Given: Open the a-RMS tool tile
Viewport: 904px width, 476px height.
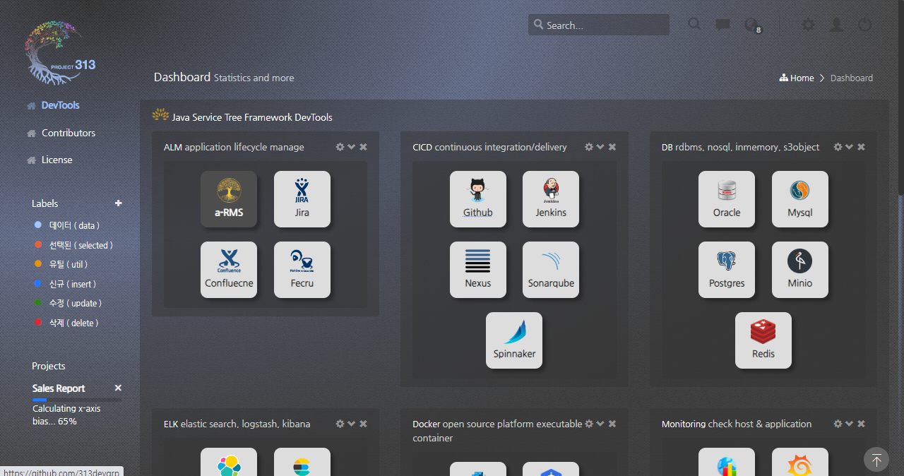Looking at the screenshot, I should click(x=229, y=199).
